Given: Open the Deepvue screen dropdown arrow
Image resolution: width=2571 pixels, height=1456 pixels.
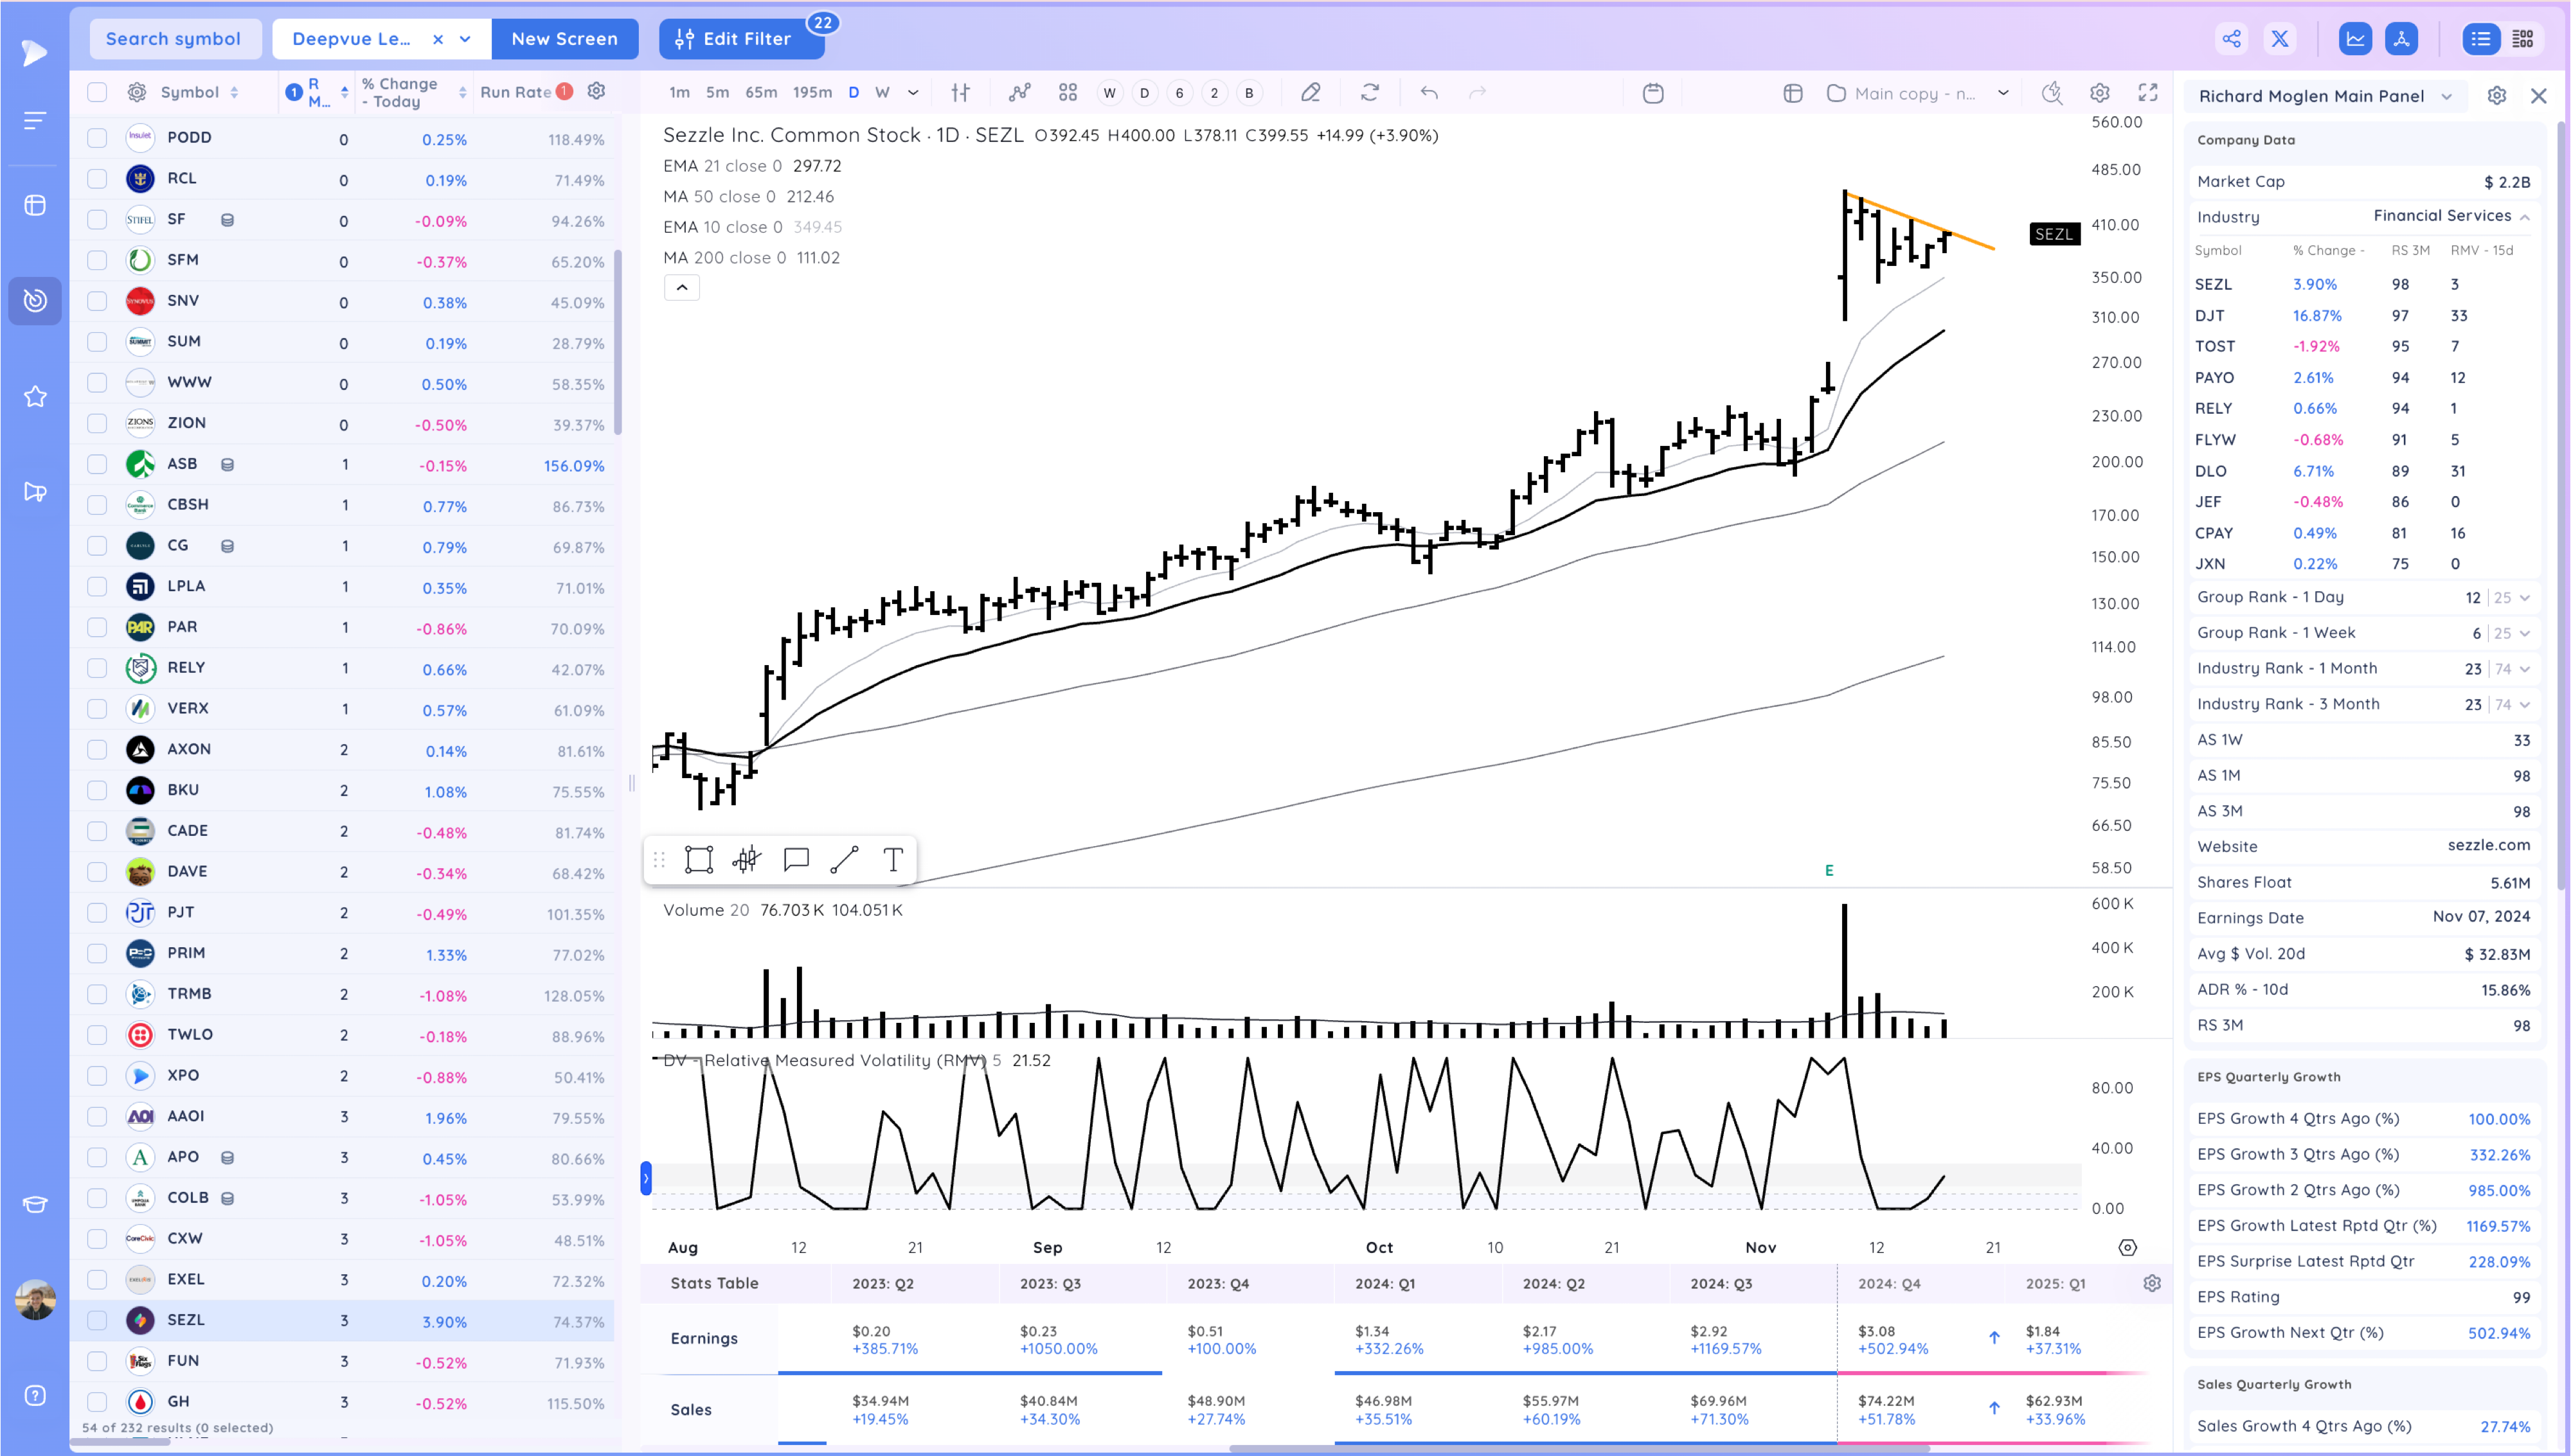Looking at the screenshot, I should click(465, 39).
